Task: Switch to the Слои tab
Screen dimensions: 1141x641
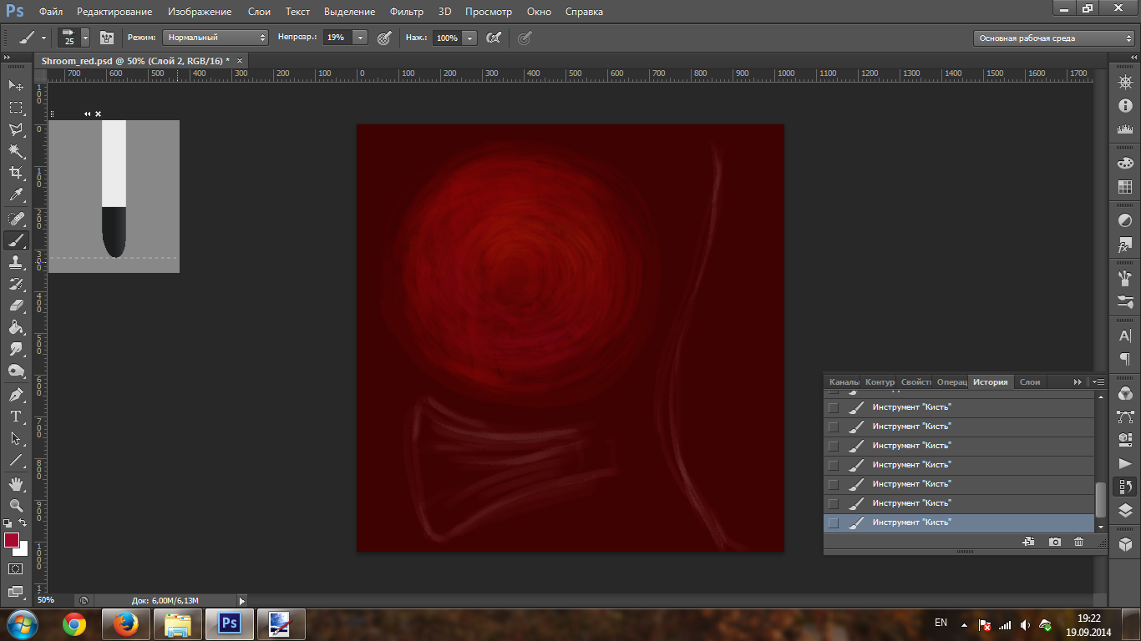Action: tap(1030, 381)
